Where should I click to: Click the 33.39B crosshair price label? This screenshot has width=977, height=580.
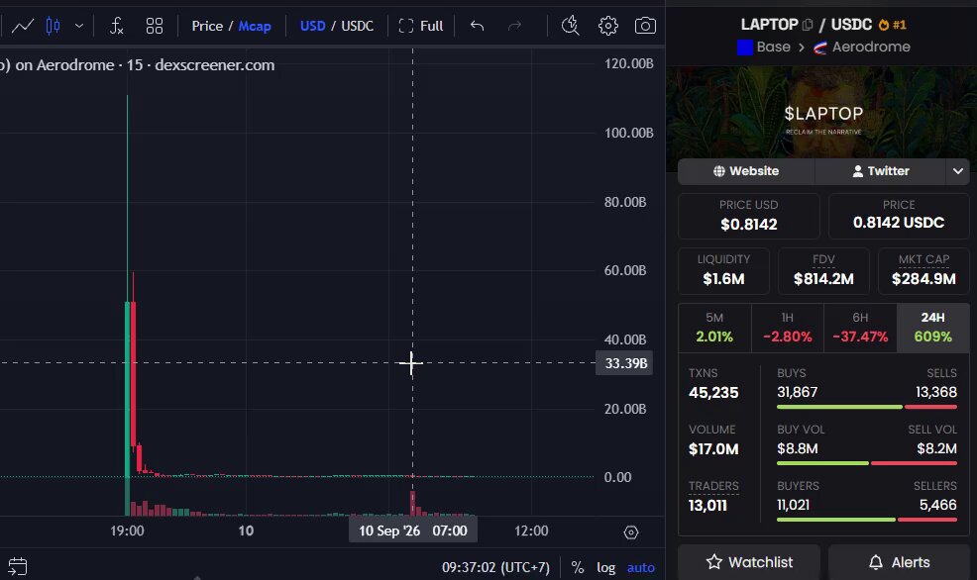tap(624, 363)
